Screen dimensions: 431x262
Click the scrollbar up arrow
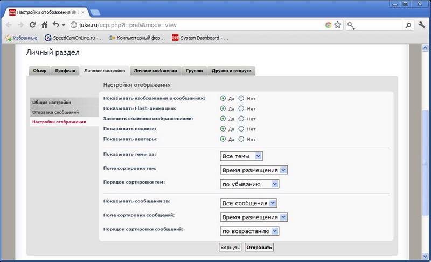pos(425,47)
